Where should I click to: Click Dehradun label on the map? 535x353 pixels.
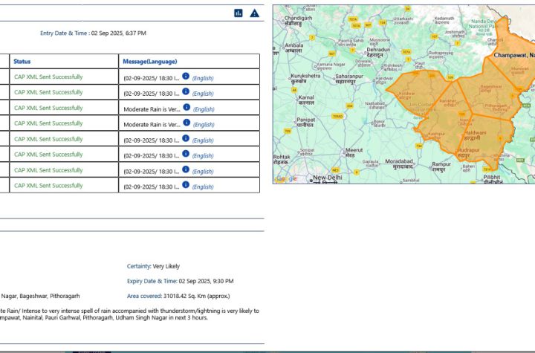378,52
